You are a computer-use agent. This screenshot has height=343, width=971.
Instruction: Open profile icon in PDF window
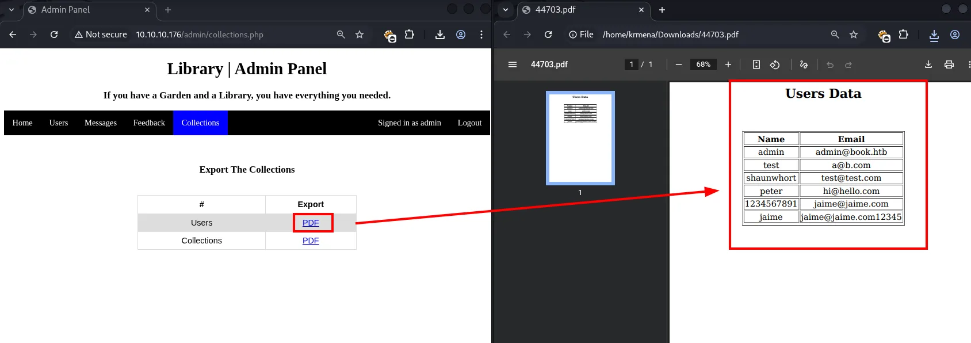pos(955,35)
